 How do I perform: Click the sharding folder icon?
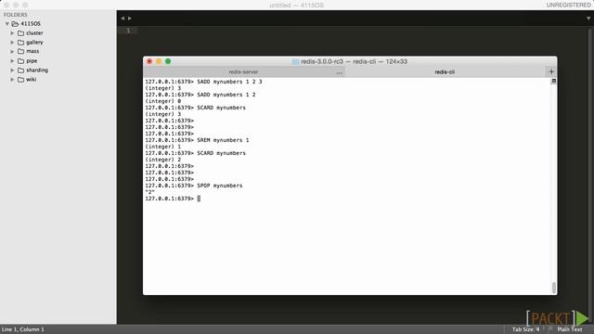[20, 71]
